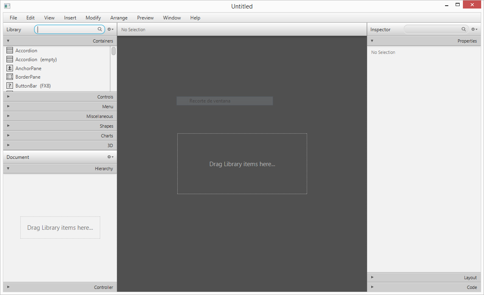The image size is (484, 295).
Task: Open the Insert menu
Action: click(70, 18)
